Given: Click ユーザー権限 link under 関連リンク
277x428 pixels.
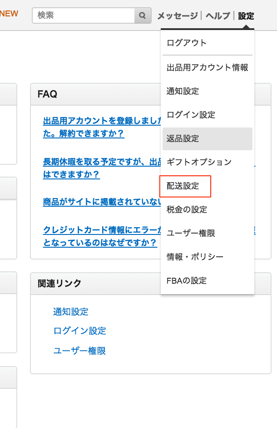Looking at the screenshot, I should (x=79, y=351).
